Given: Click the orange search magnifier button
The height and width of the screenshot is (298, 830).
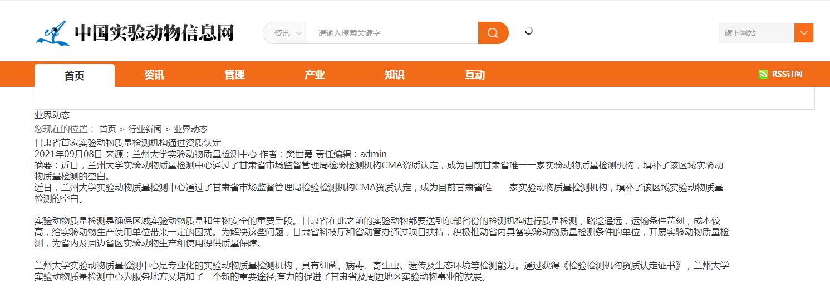Looking at the screenshot, I should point(493,33).
